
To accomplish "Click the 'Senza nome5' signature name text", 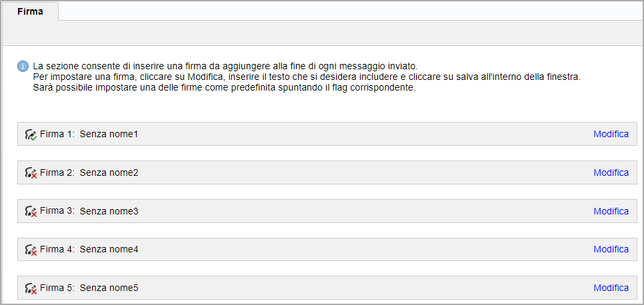I will click(x=109, y=288).
